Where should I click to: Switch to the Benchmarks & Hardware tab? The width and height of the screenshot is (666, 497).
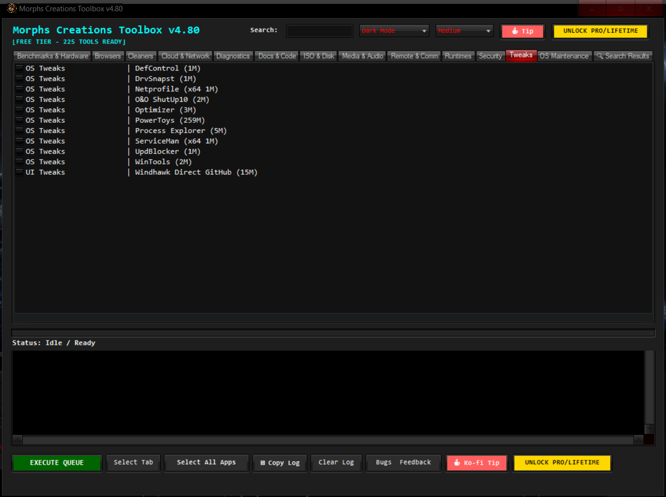point(53,56)
